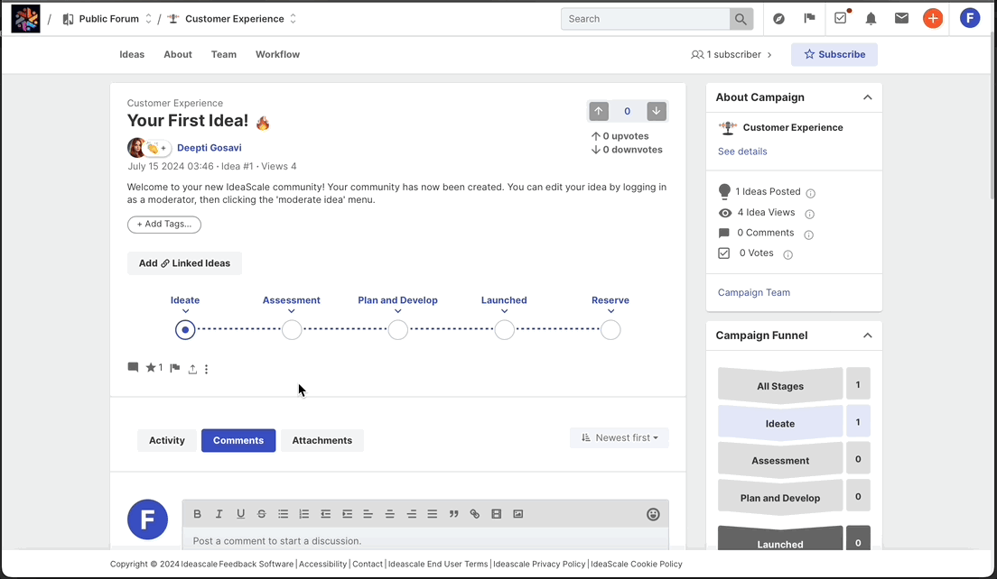This screenshot has height=579, width=997.
Task: Open the Campaign Team link
Action: click(x=754, y=292)
